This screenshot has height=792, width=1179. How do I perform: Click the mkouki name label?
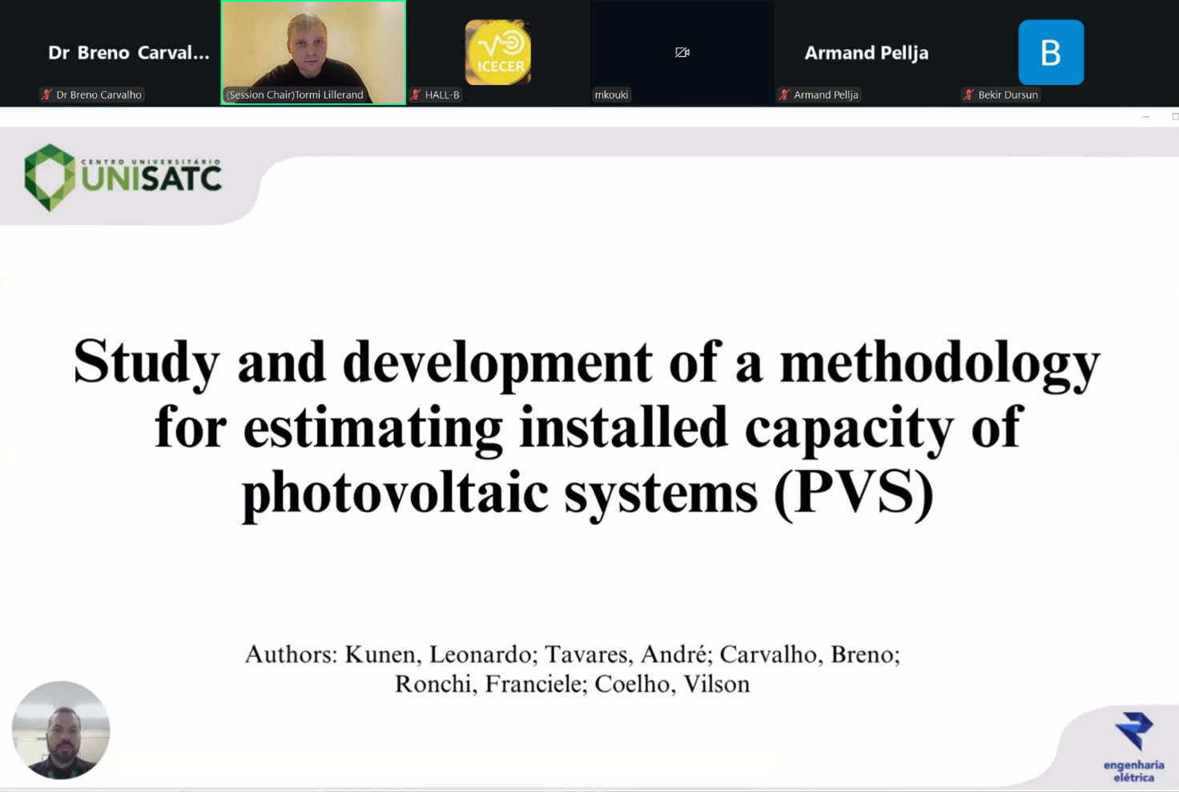coord(611,94)
